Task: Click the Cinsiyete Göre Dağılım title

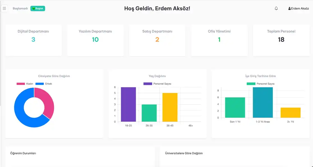Action: [x=54, y=76]
